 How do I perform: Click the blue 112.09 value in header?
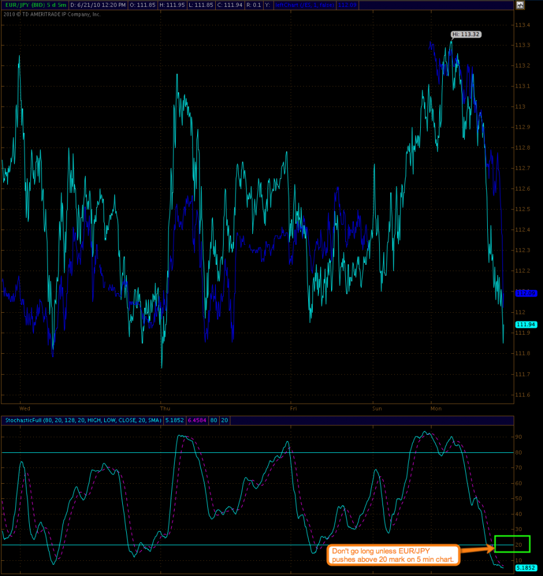point(348,5)
